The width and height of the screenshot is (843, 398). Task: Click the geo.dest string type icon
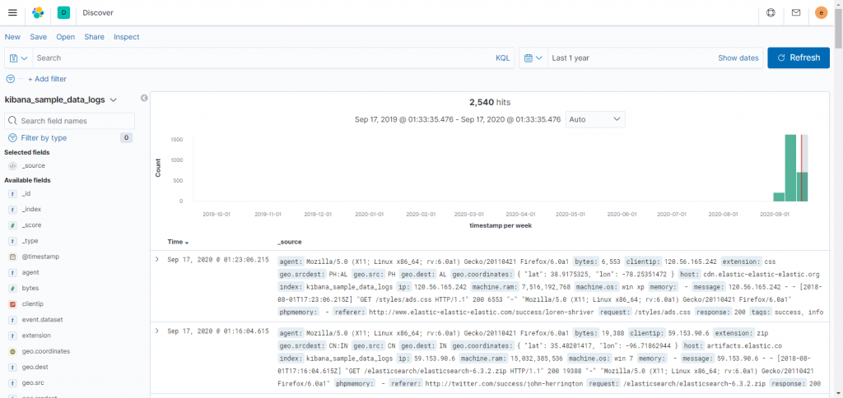pos(12,368)
